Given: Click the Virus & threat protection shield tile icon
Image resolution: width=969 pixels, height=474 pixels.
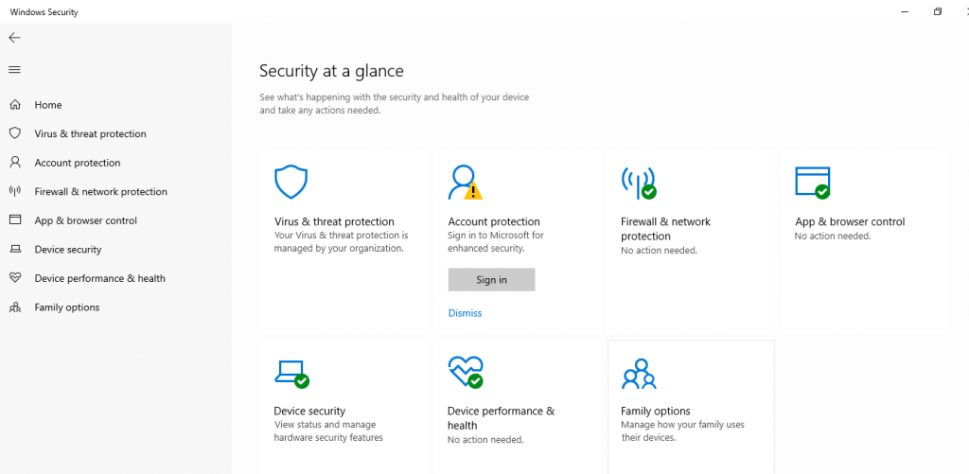Looking at the screenshot, I should 291,182.
